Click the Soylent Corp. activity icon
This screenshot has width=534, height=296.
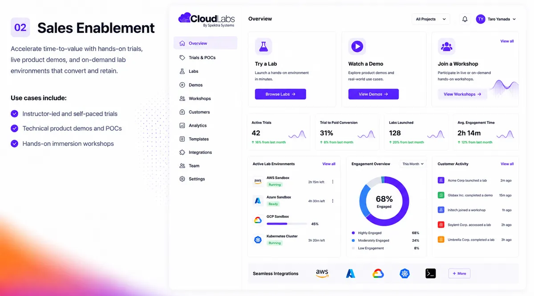(x=441, y=225)
